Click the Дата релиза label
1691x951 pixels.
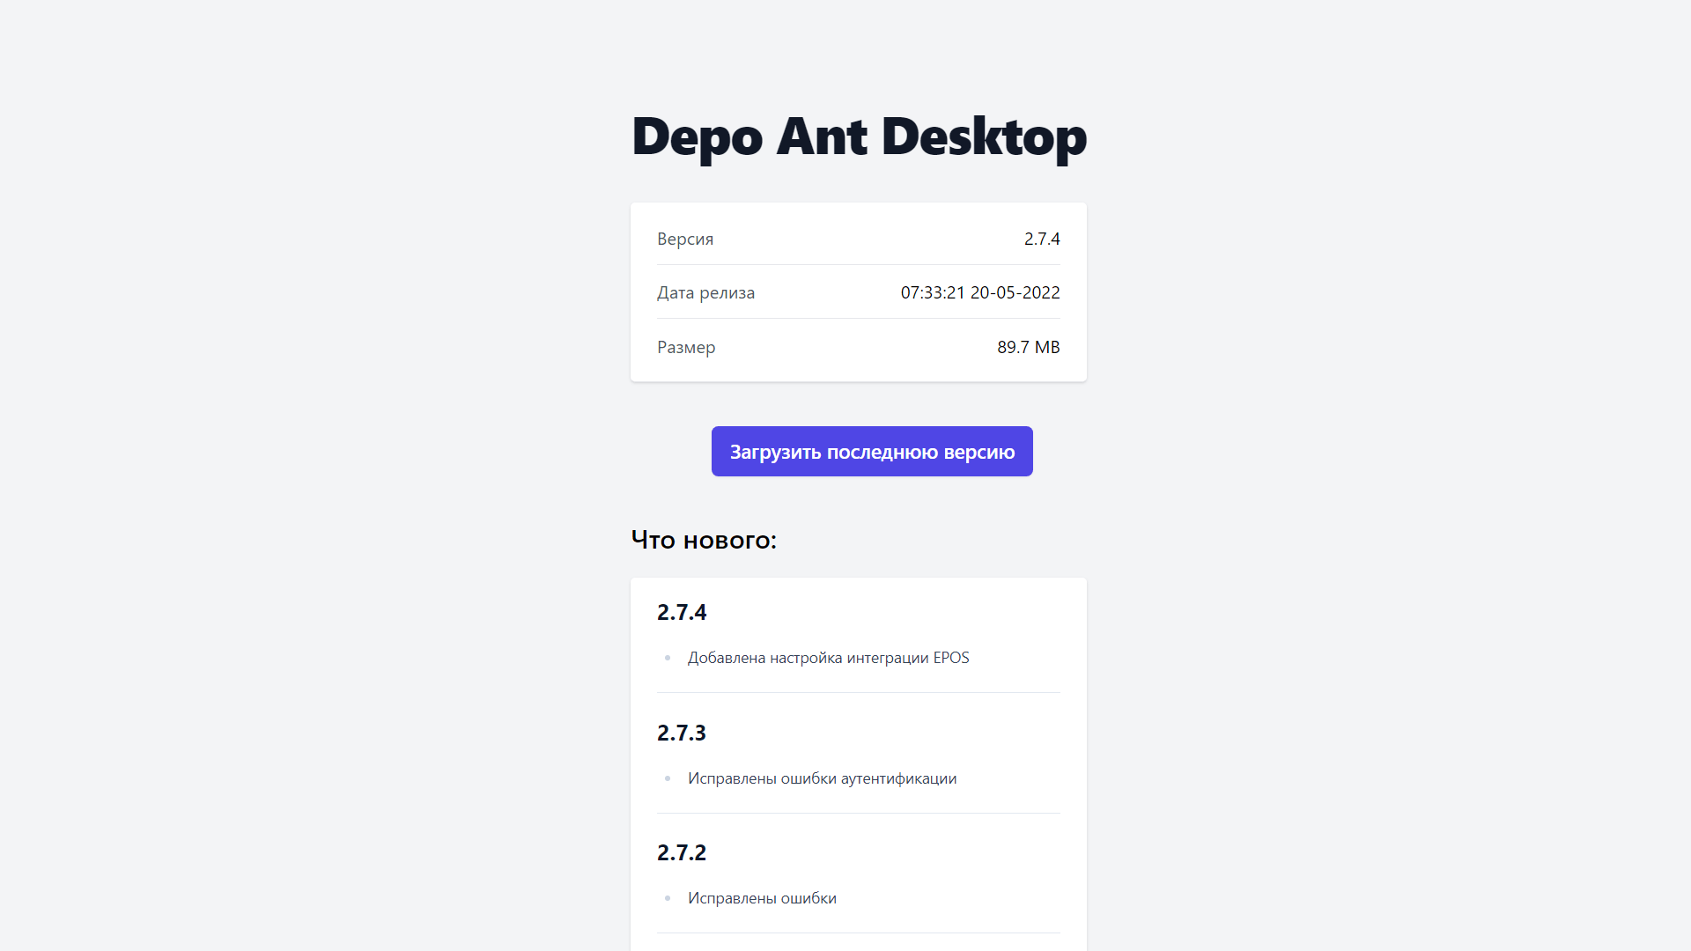(705, 292)
